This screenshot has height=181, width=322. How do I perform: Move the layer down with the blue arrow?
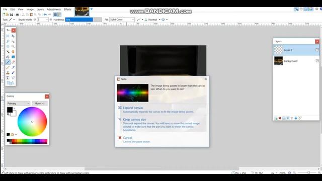point(296,118)
